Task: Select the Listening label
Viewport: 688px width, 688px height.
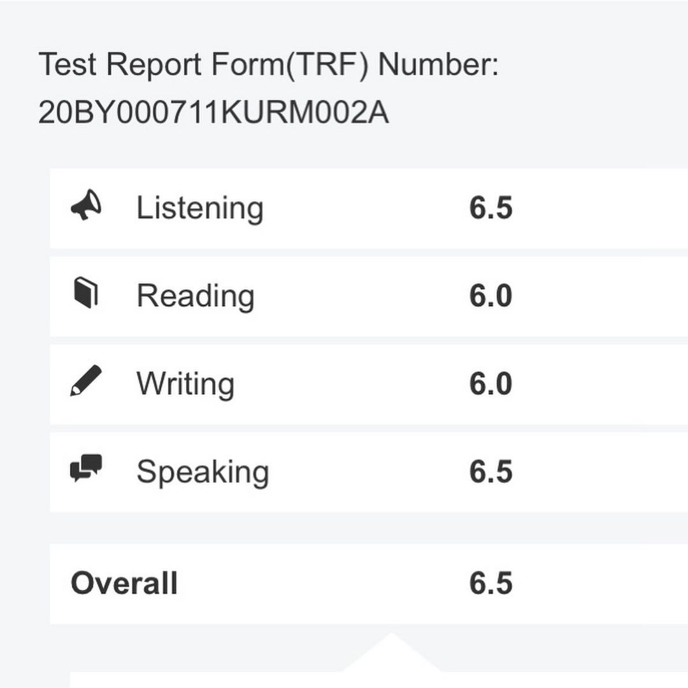Action: [x=200, y=208]
